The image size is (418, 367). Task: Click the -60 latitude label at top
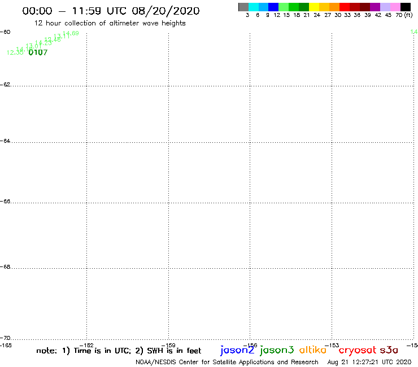[x=5, y=32]
